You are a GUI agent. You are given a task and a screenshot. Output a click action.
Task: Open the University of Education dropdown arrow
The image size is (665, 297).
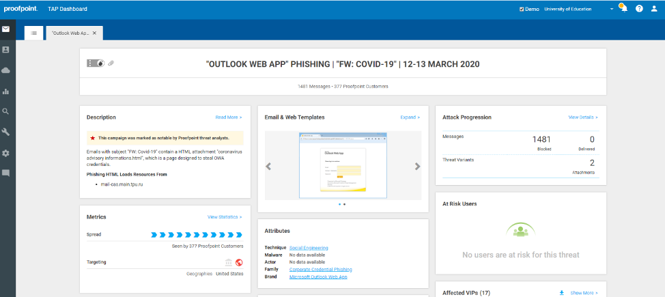coord(612,9)
